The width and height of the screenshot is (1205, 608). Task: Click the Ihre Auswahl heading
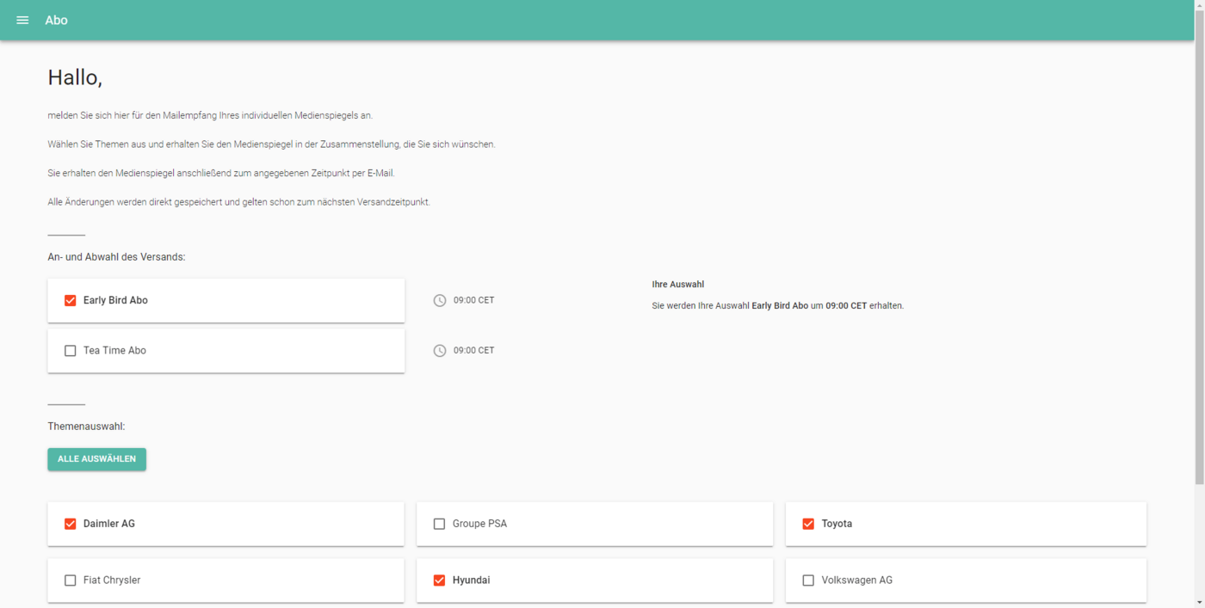(678, 285)
